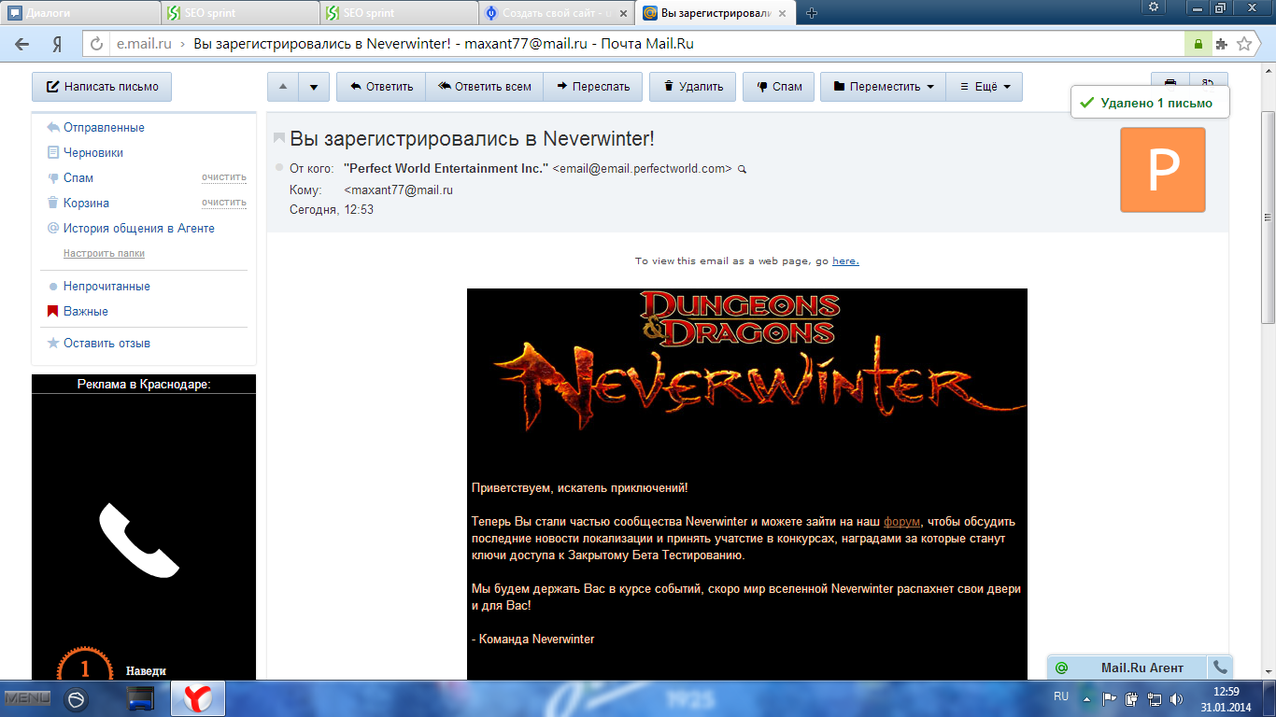Screen dimensions: 1276x717
Task: Go to previous message with up arrow
Action: point(283,87)
